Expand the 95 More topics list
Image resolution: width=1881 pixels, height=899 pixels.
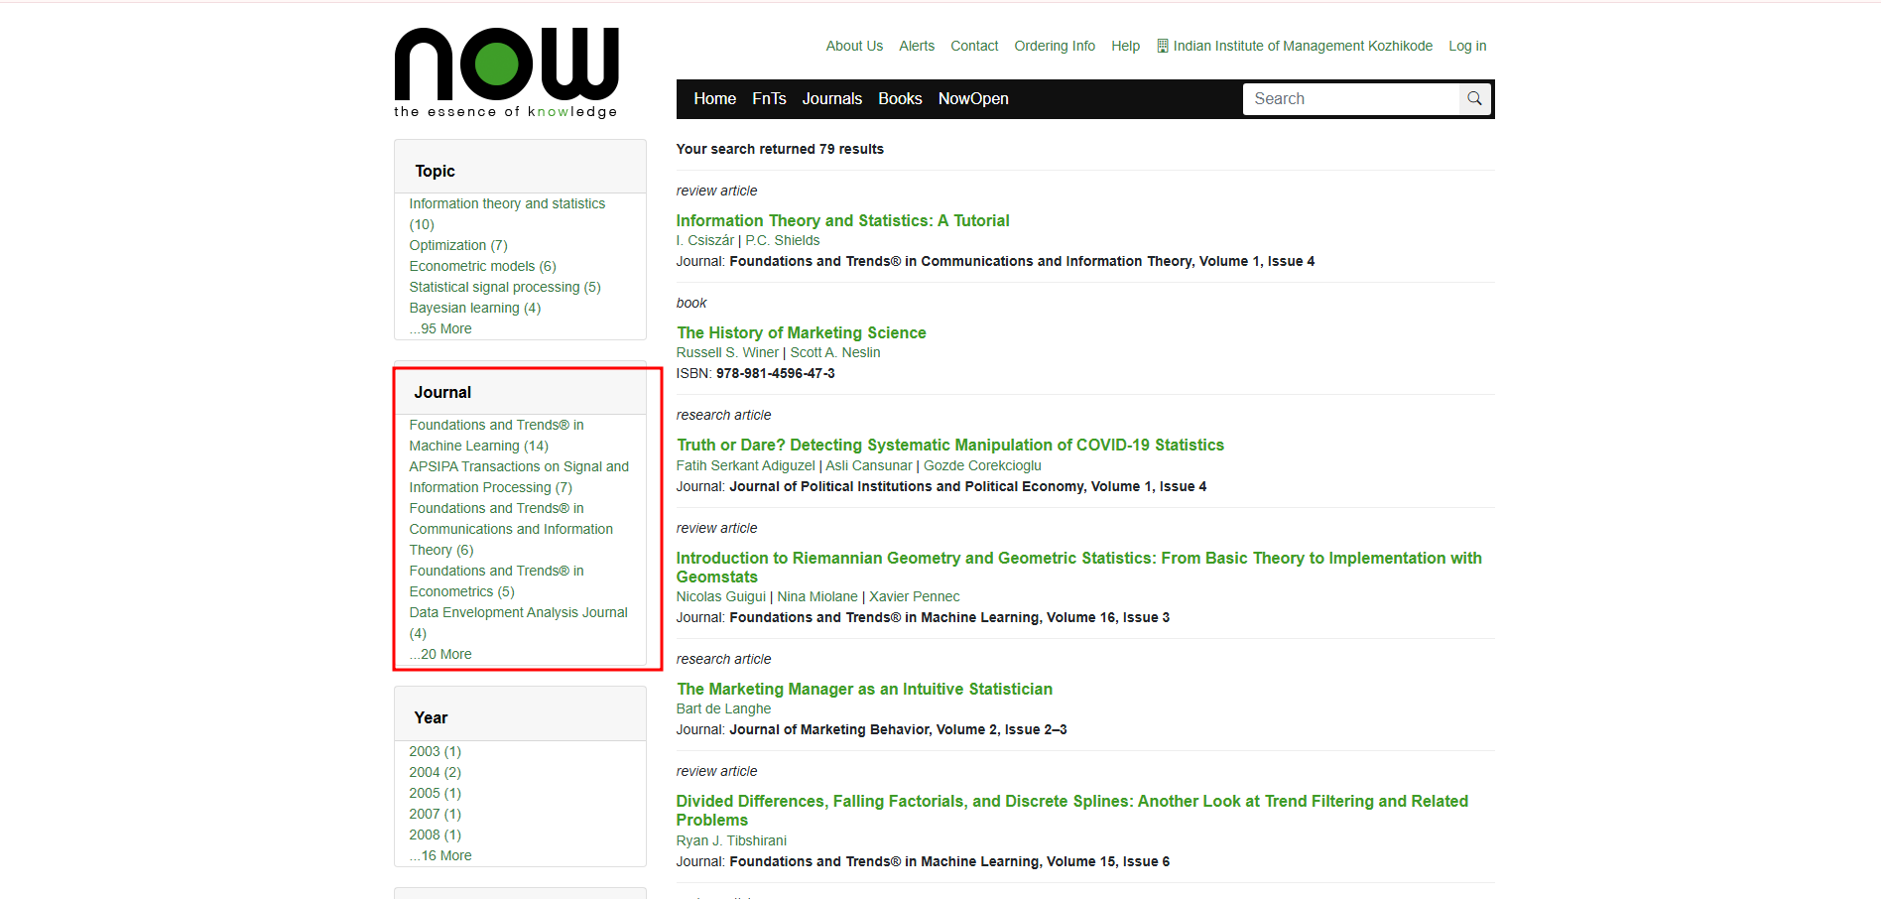click(x=441, y=328)
